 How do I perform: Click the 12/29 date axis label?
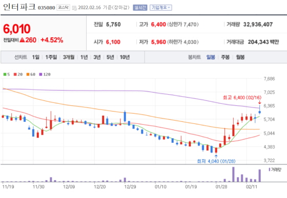130,187
